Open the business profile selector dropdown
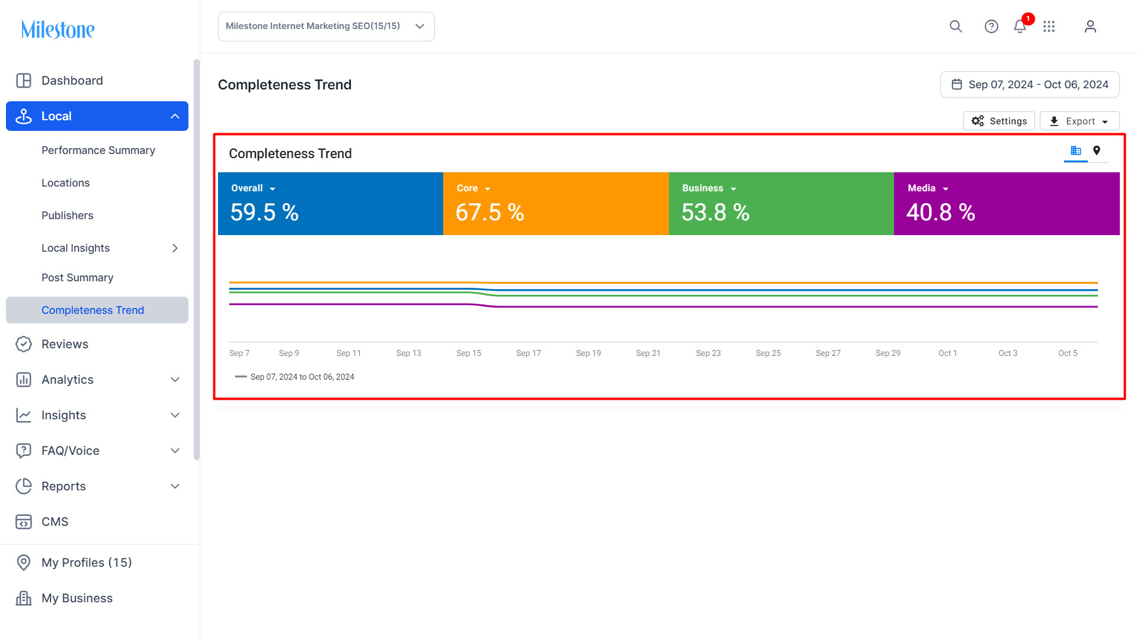This screenshot has width=1137, height=639. (326, 27)
